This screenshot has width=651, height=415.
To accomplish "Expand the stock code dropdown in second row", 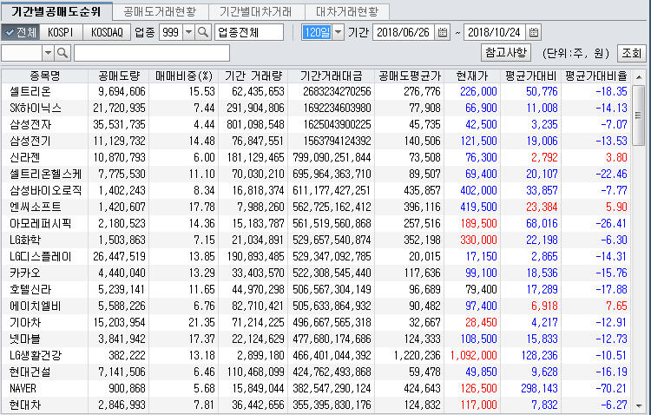I will pyautogui.click(x=48, y=54).
